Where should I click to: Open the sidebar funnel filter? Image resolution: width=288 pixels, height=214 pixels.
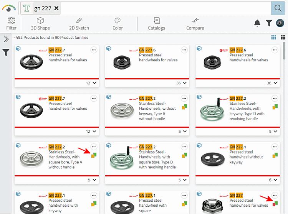click(x=6, y=53)
